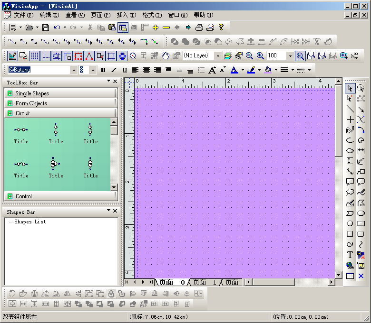The width and height of the screenshot is (371, 323).
Task: Toggle Bold text formatting
Action: click(103, 70)
